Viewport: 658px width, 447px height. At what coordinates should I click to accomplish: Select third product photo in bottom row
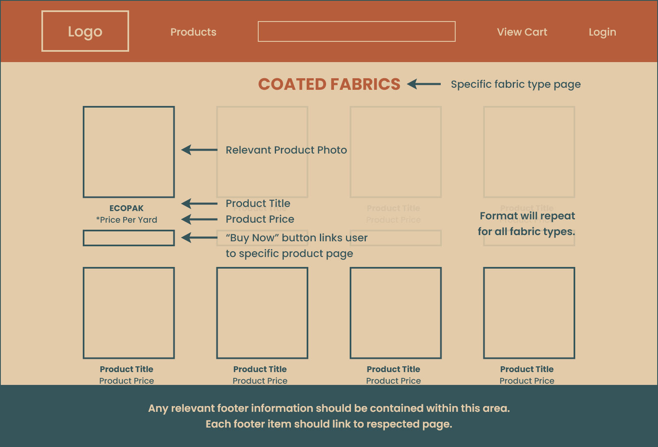[396, 313]
